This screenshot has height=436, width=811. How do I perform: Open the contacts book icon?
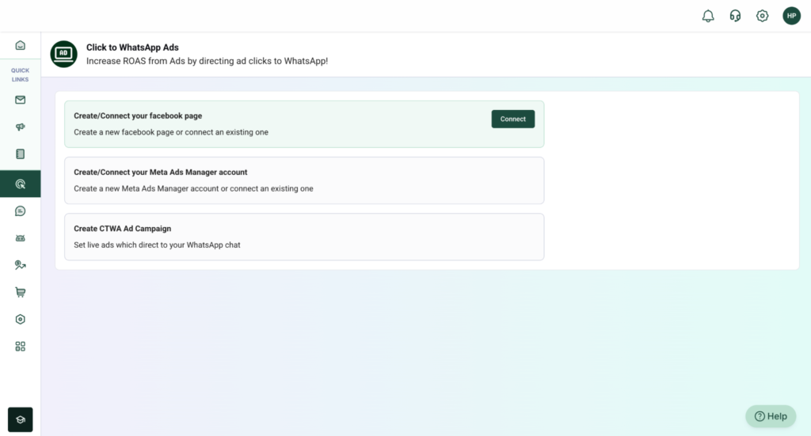(20, 154)
